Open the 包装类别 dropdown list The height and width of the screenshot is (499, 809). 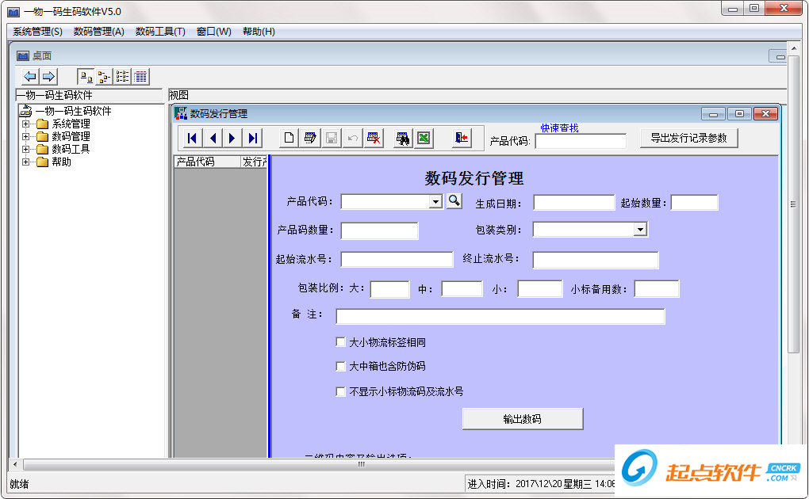tap(640, 230)
